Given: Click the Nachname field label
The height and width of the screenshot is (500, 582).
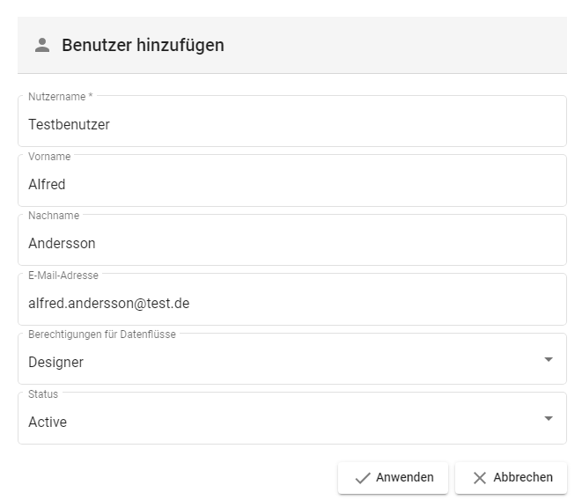Looking at the screenshot, I should coord(54,216).
